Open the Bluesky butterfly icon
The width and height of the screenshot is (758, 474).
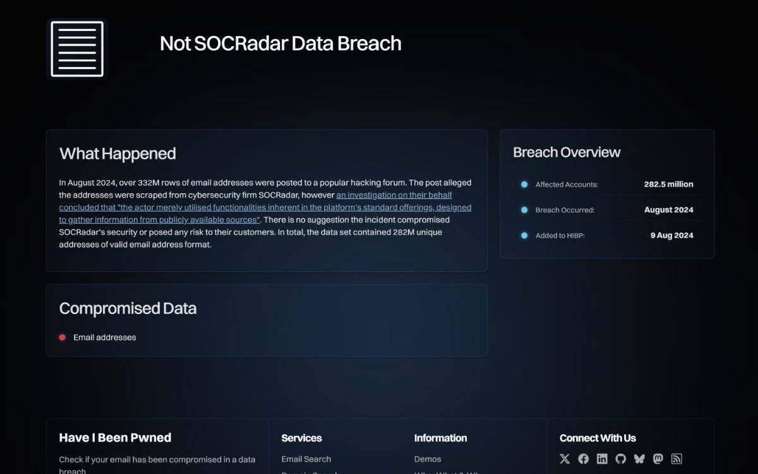coord(639,459)
